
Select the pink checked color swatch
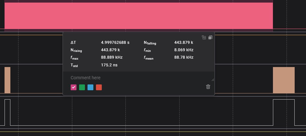tap(74, 87)
